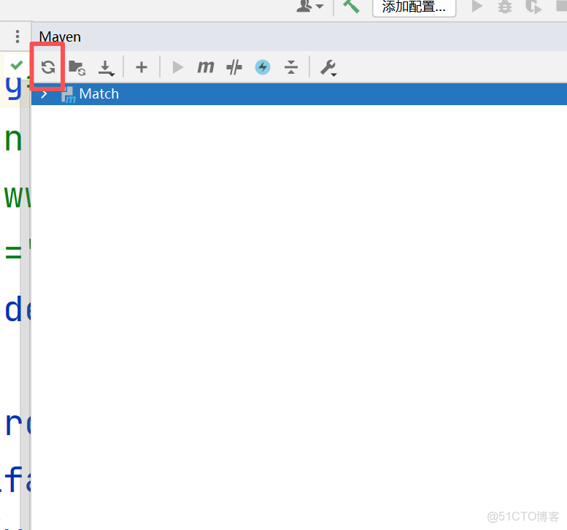Build project with green hammer icon
Viewport: 567px width, 530px height.
(351, 6)
